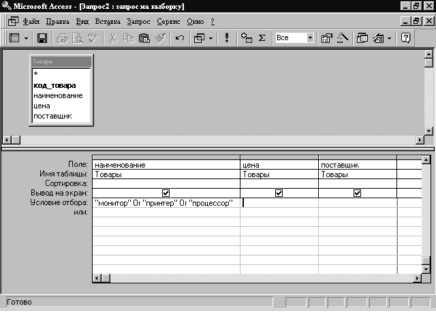Viewport: 436px width, 327px height.
Task: Click upper pane horizontal scroll left arrow
Action: 7,140
